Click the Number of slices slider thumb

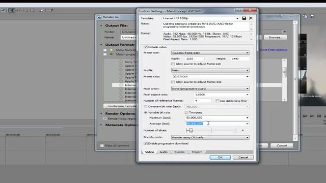click(x=191, y=130)
